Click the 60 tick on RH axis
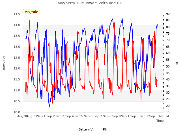Viewport: 181px width, 135px height. (168, 53)
